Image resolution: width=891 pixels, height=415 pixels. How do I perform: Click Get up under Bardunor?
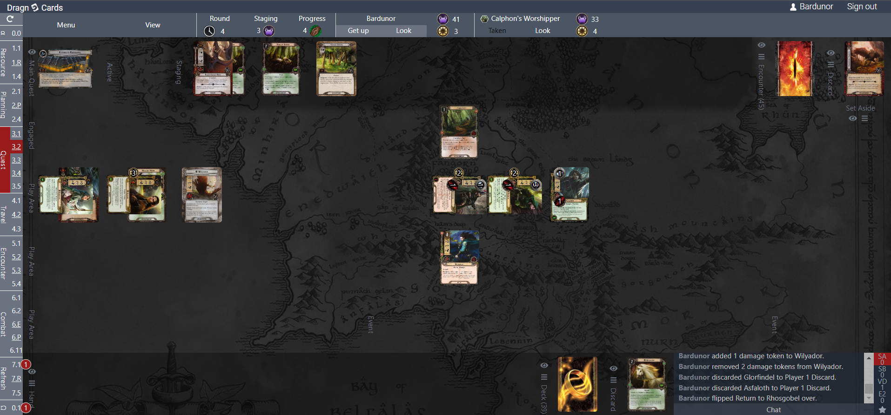click(x=358, y=31)
